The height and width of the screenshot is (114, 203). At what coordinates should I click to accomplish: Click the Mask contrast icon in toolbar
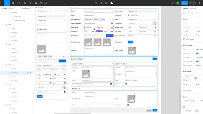point(107,3)
